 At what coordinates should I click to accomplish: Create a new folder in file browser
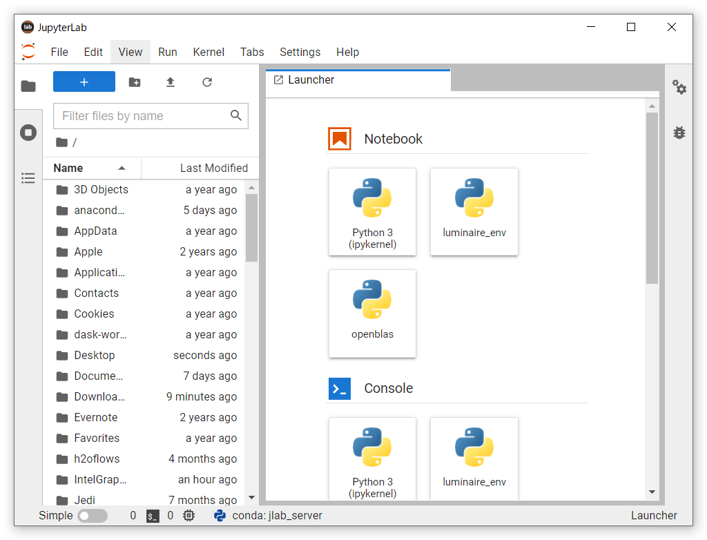[x=134, y=81]
